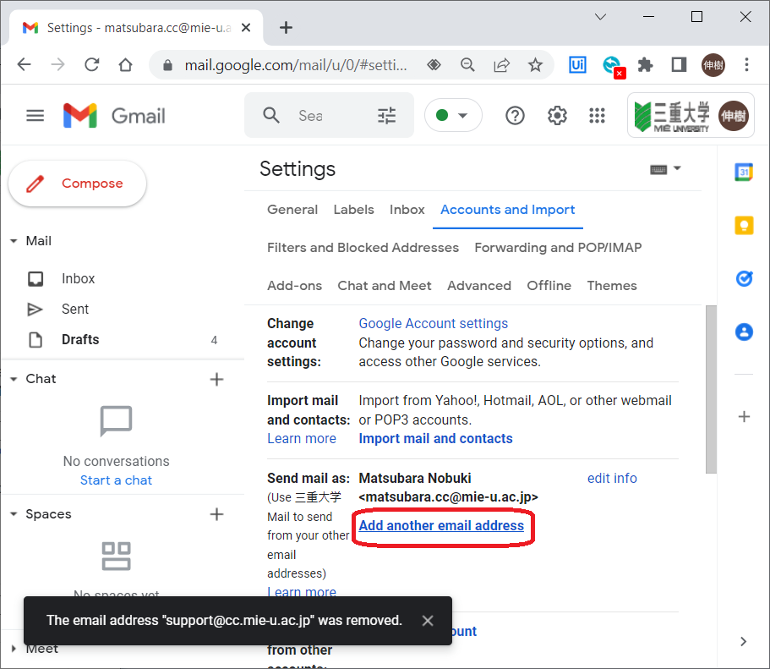Image resolution: width=770 pixels, height=669 pixels.
Task: Open the Mie University account avatar
Action: click(733, 116)
